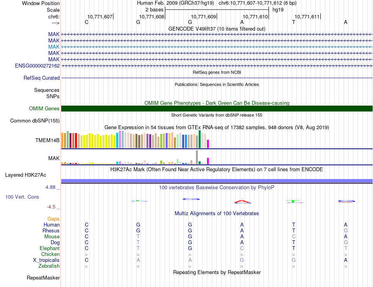
Task: Click the X_tropicalis species label
Action: pyautogui.click(x=46, y=260)
